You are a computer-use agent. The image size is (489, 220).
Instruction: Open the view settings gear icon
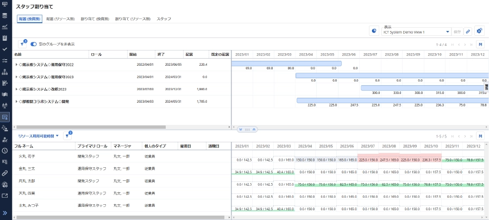(479, 31)
